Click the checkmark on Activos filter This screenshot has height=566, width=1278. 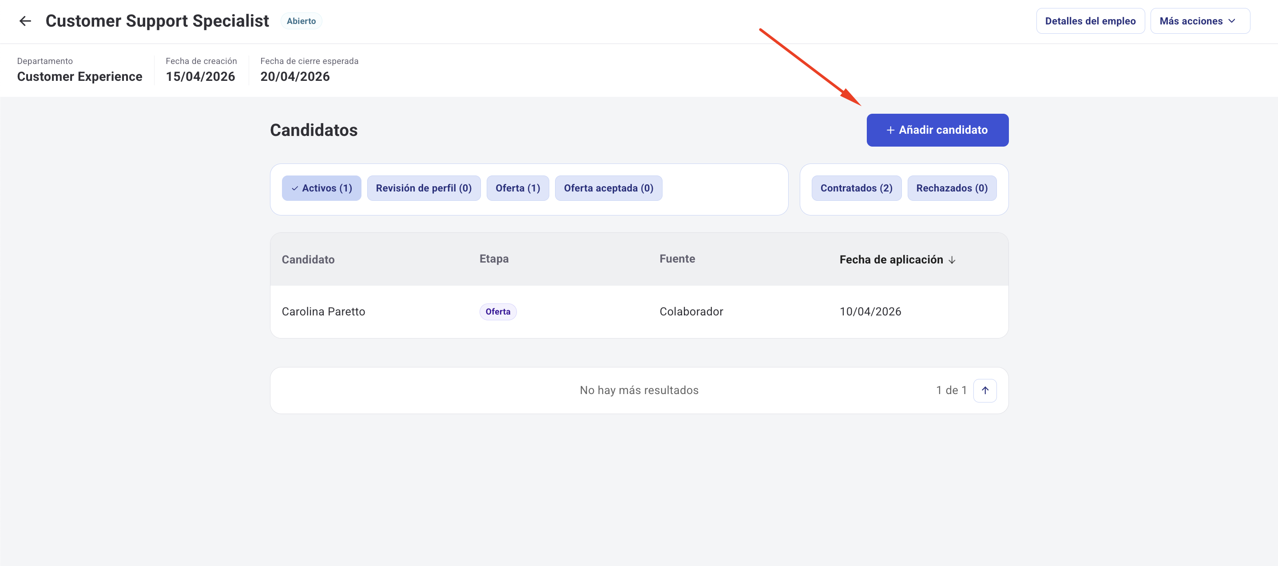[x=295, y=188]
